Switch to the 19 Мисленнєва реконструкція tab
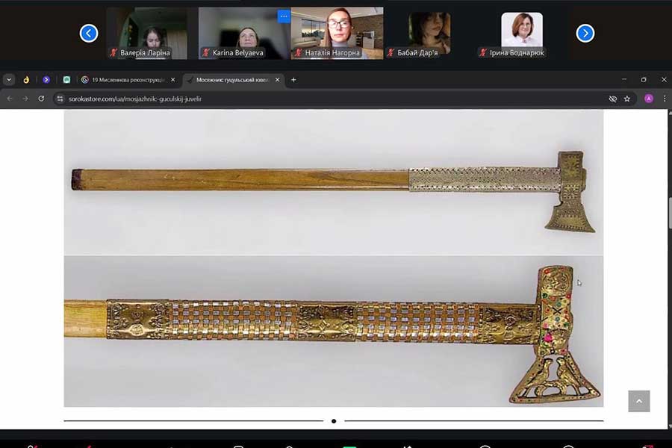 tap(128, 80)
